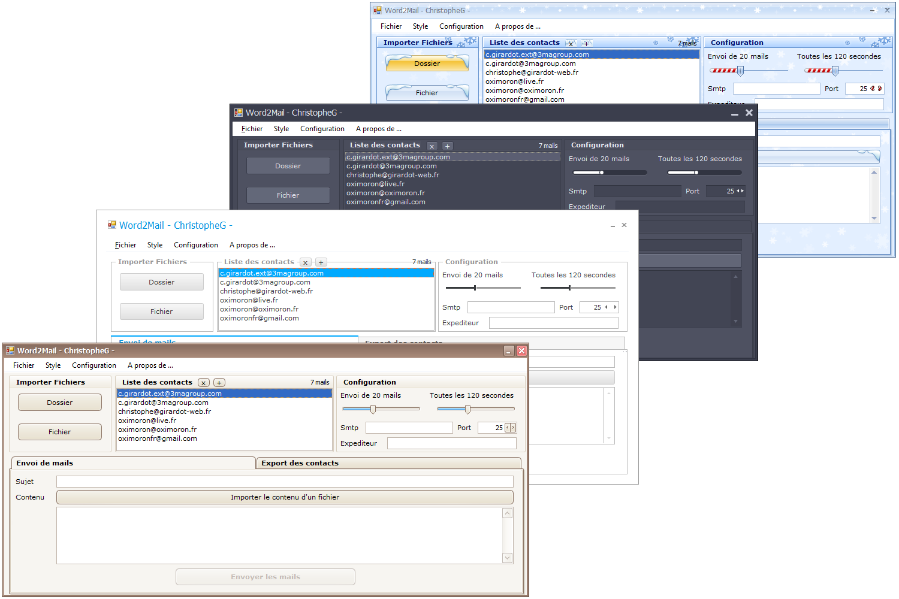Click app icon in white window title bar

pyautogui.click(x=112, y=225)
